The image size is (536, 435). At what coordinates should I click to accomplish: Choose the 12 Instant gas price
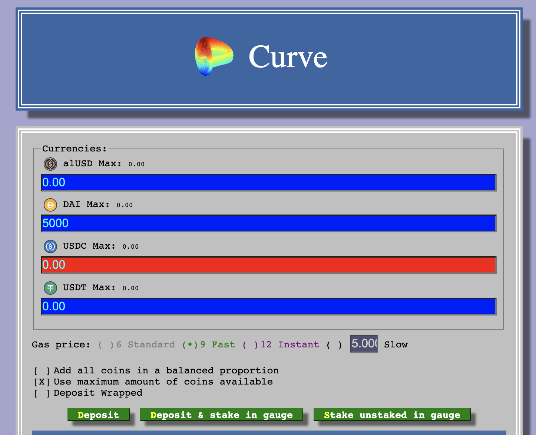(x=250, y=345)
